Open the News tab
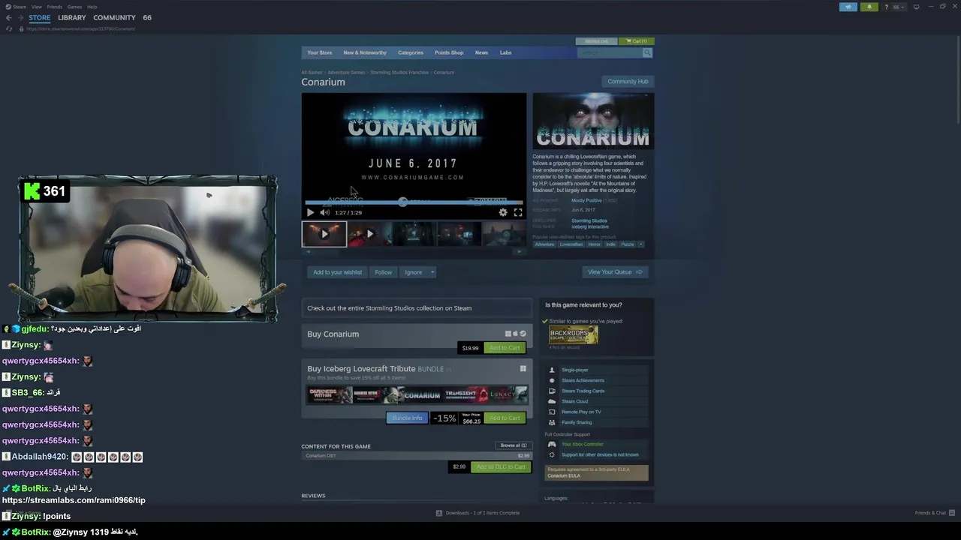This screenshot has height=540, width=961. pyautogui.click(x=481, y=52)
